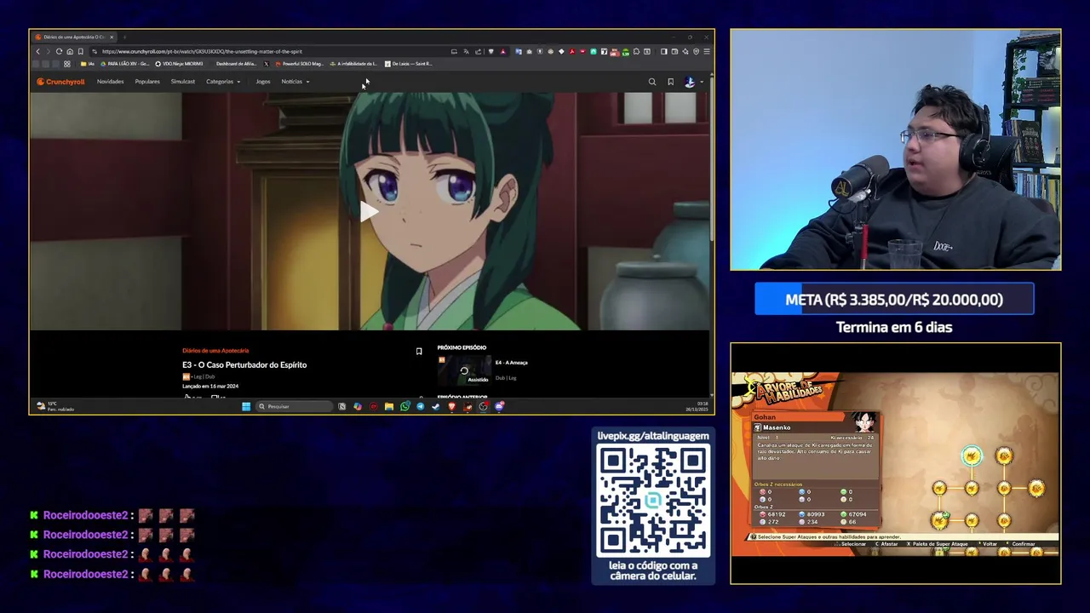Open the next episode thumbnail marked Assistido
The width and height of the screenshot is (1090, 613).
click(464, 371)
